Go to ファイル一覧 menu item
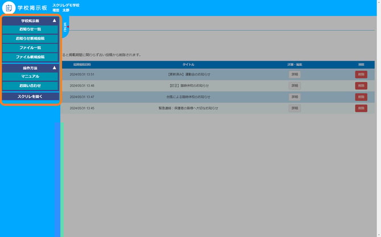This screenshot has width=381, height=237. [30, 48]
